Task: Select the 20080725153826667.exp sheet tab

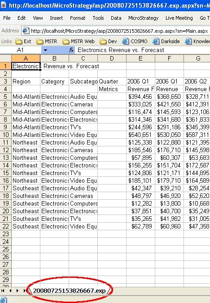Action: (x=70, y=290)
